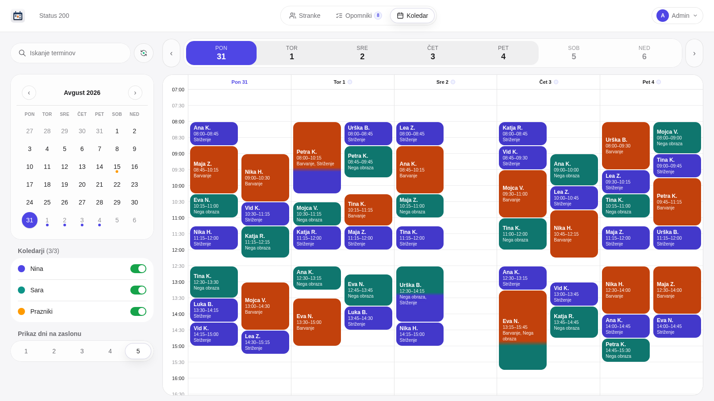This screenshot has width=714, height=401.
Task: Toggle the Nina calendar switch
Action: coord(138,269)
